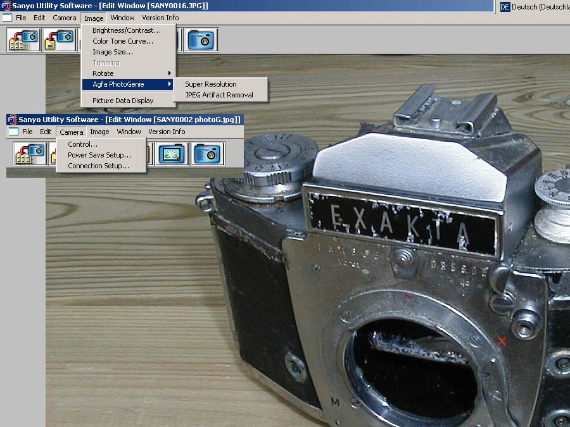Screen dimensions: 570x427
Task: Choose JPEG Artifact Removal from submenu
Action: tap(220, 95)
